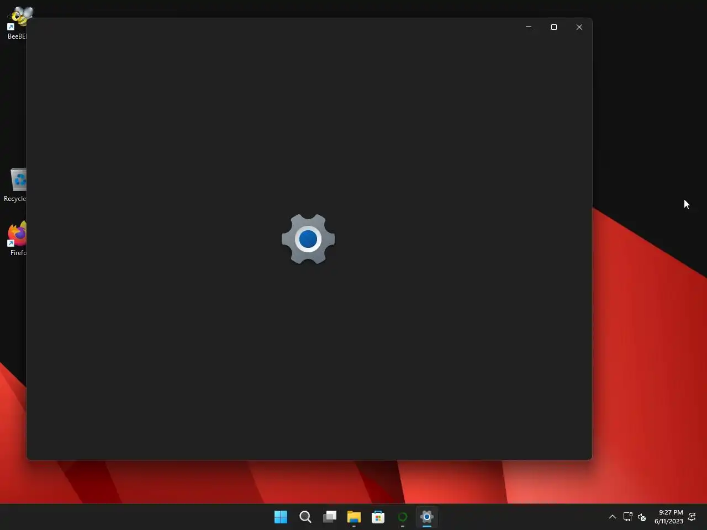Open taskbar Search magnifier
Image resolution: width=707 pixels, height=530 pixels.
305,517
